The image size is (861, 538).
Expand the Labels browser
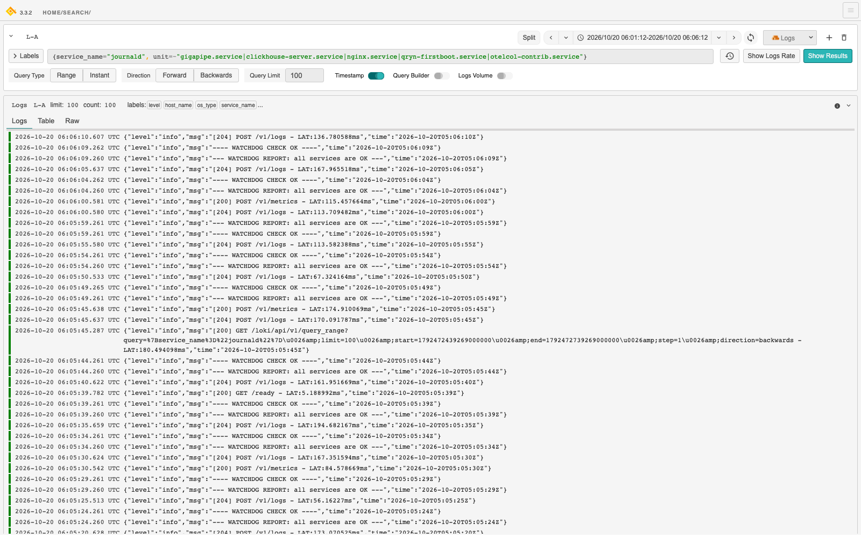(x=26, y=56)
